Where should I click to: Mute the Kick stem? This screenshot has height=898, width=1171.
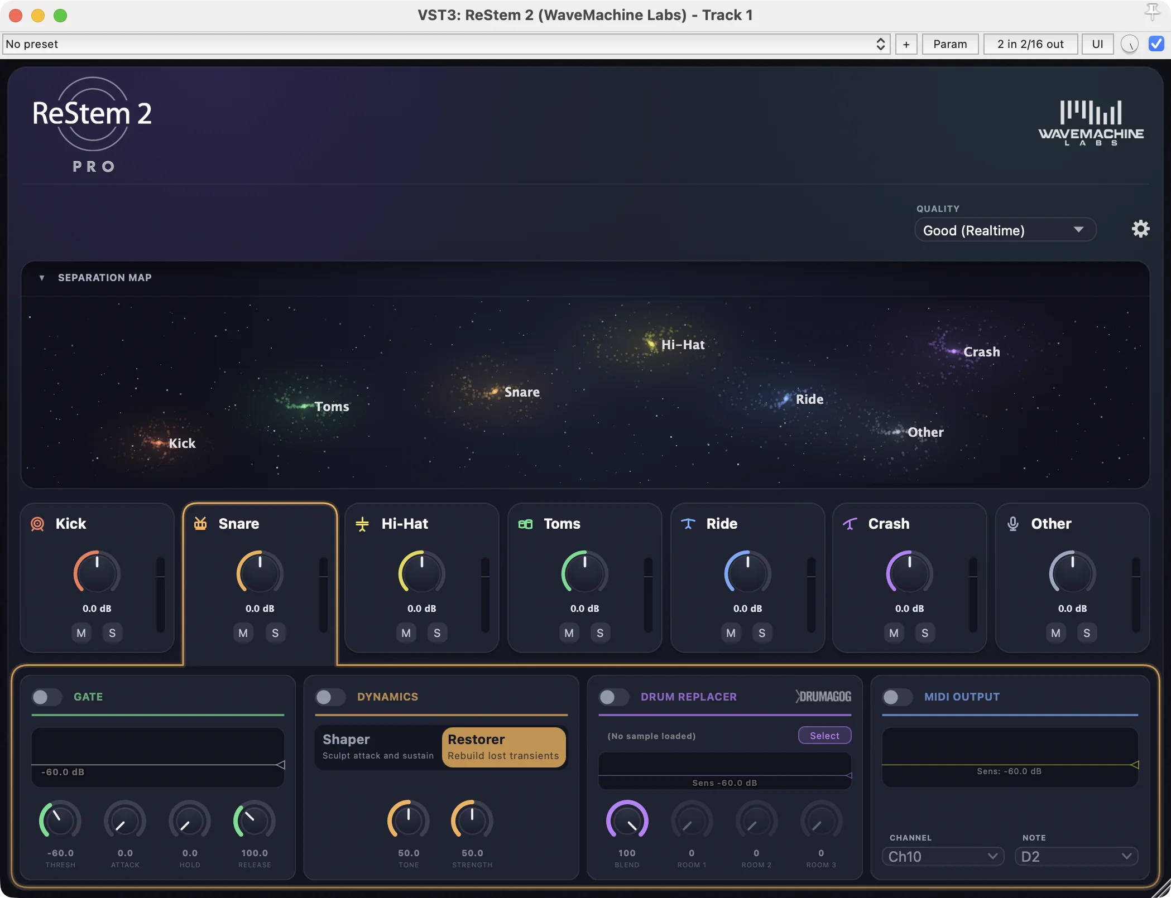(81, 633)
